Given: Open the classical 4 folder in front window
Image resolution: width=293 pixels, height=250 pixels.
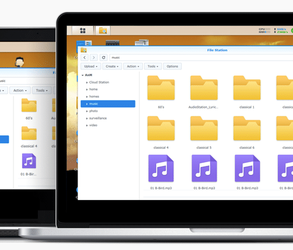Looking at the screenshot, I should pyautogui.click(x=161, y=128).
